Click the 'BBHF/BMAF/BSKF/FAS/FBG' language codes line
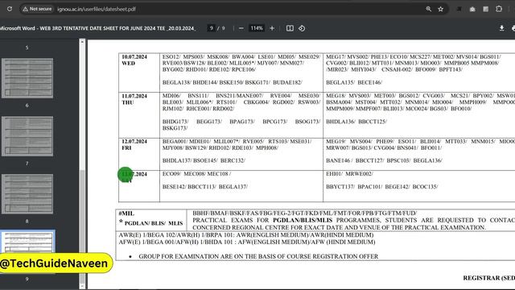The image size is (515, 290). (304, 213)
